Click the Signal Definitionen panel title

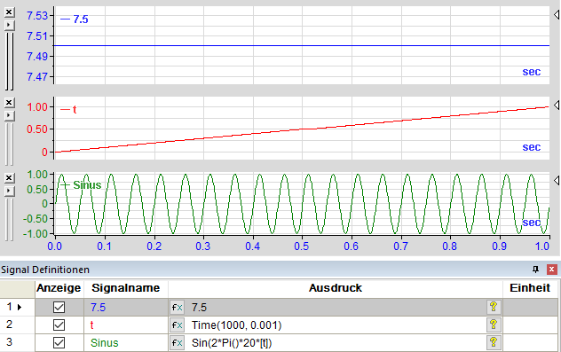[x=45, y=270]
